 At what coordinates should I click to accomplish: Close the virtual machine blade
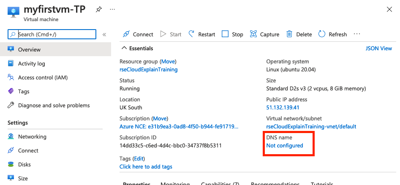389,10
